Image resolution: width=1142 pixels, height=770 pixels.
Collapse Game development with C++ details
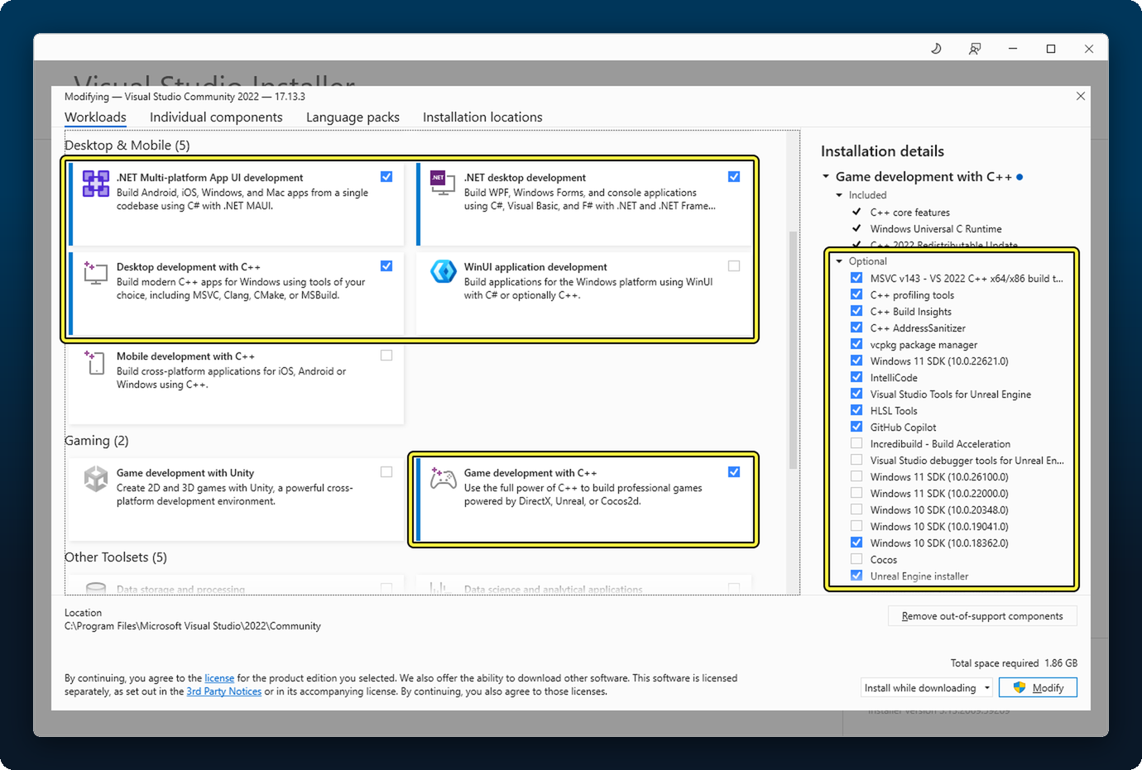click(x=826, y=176)
